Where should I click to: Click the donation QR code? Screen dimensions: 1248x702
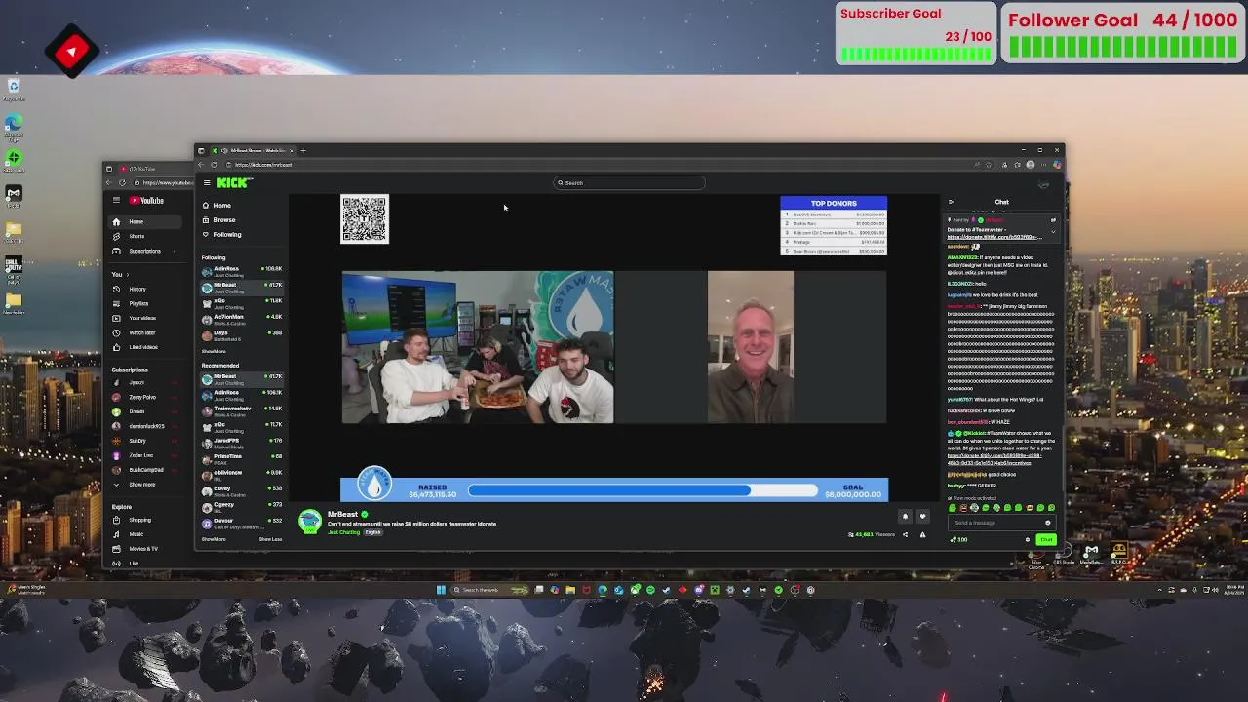click(365, 218)
